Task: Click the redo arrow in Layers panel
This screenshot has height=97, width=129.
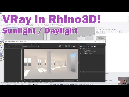Action: tap(98, 46)
